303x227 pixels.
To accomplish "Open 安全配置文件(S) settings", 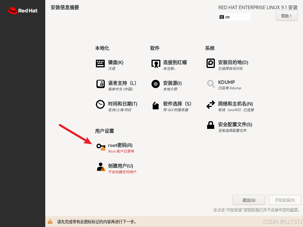I will pos(235,124).
